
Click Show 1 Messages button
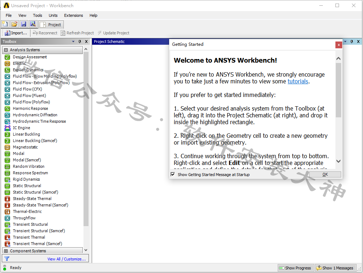[335, 268]
